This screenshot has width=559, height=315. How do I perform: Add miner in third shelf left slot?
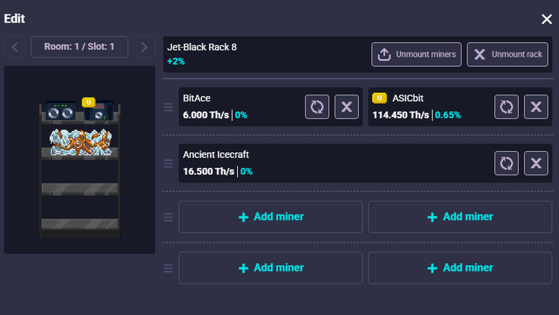271,217
